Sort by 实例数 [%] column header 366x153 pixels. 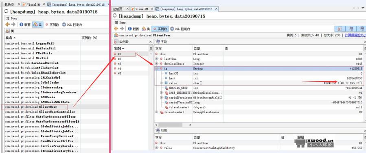pyautogui.click(x=94, y=38)
